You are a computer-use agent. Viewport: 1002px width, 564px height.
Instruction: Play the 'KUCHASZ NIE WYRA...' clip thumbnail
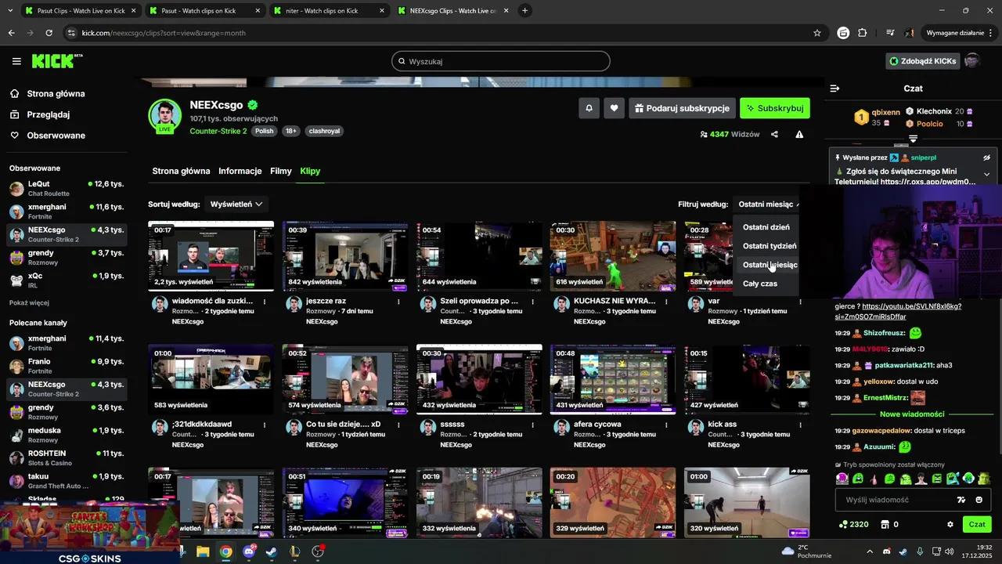pos(613,256)
